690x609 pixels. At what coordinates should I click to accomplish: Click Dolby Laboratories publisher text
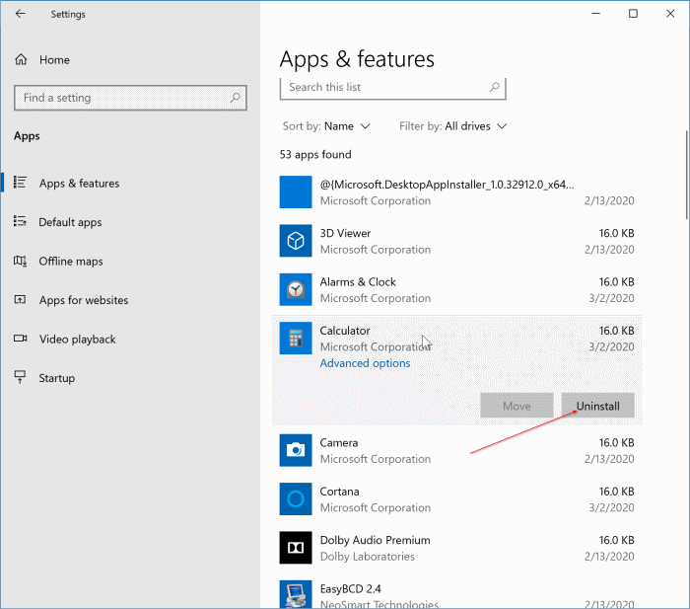[x=367, y=557]
